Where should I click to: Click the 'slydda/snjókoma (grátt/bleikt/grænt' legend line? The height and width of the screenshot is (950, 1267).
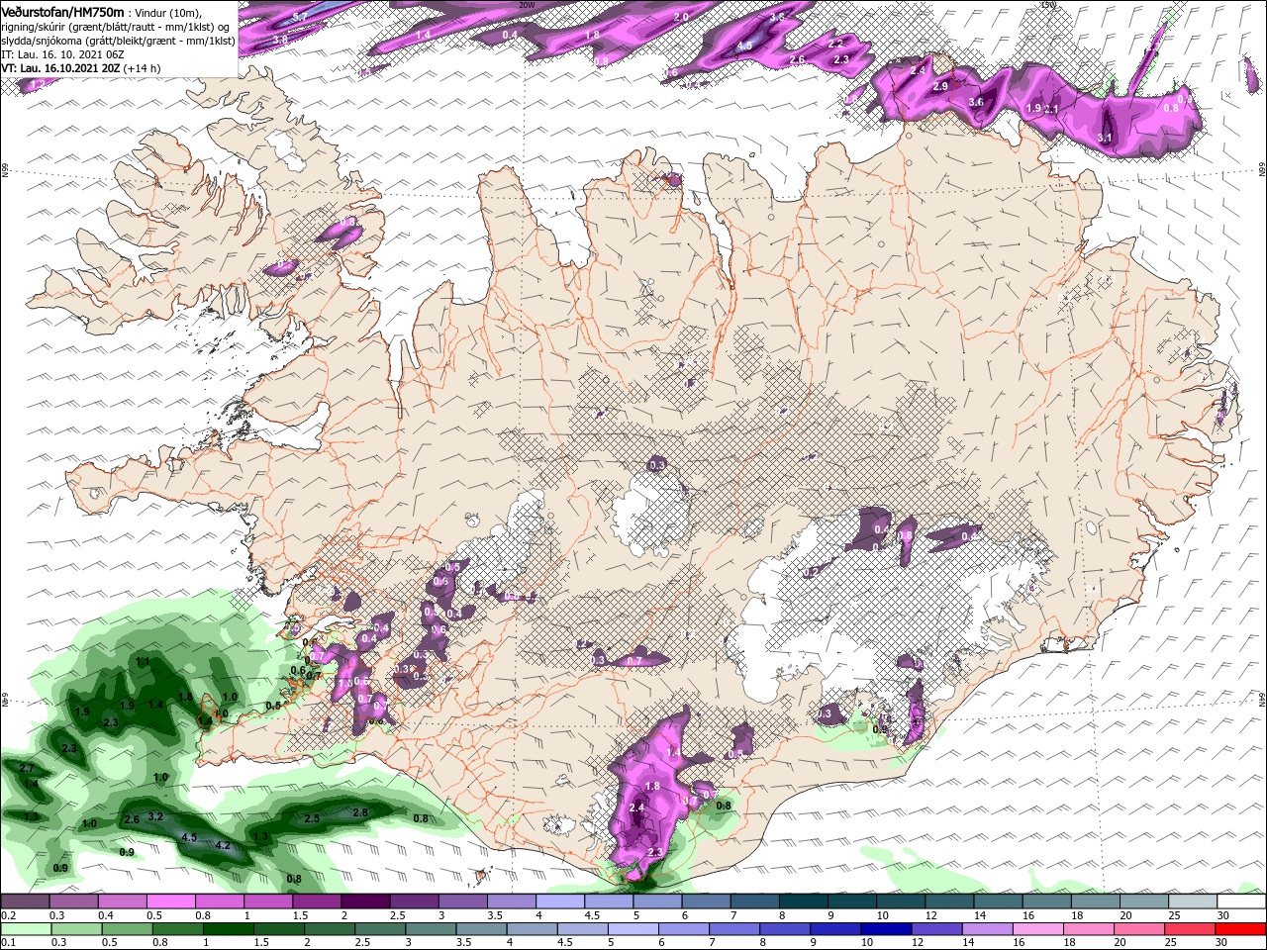point(118,41)
